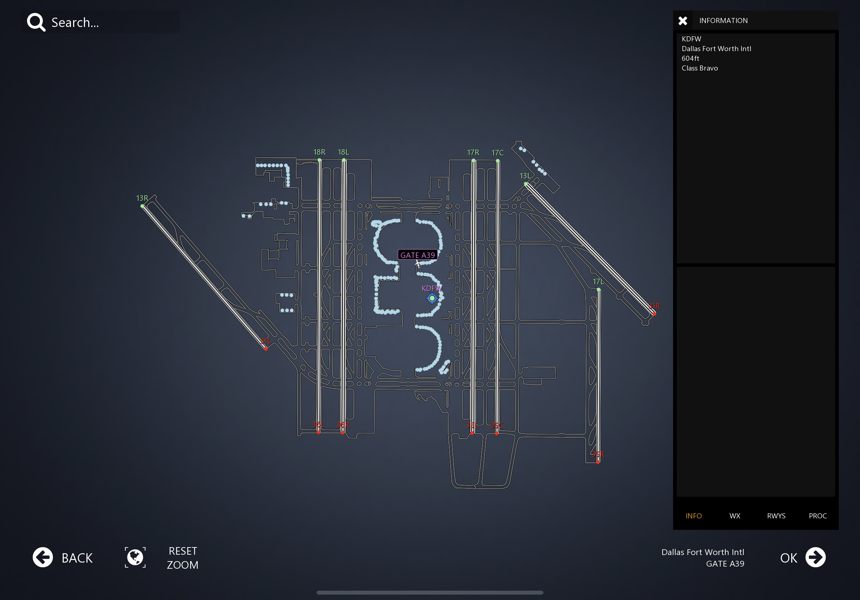Click the BACK text button

(x=77, y=558)
